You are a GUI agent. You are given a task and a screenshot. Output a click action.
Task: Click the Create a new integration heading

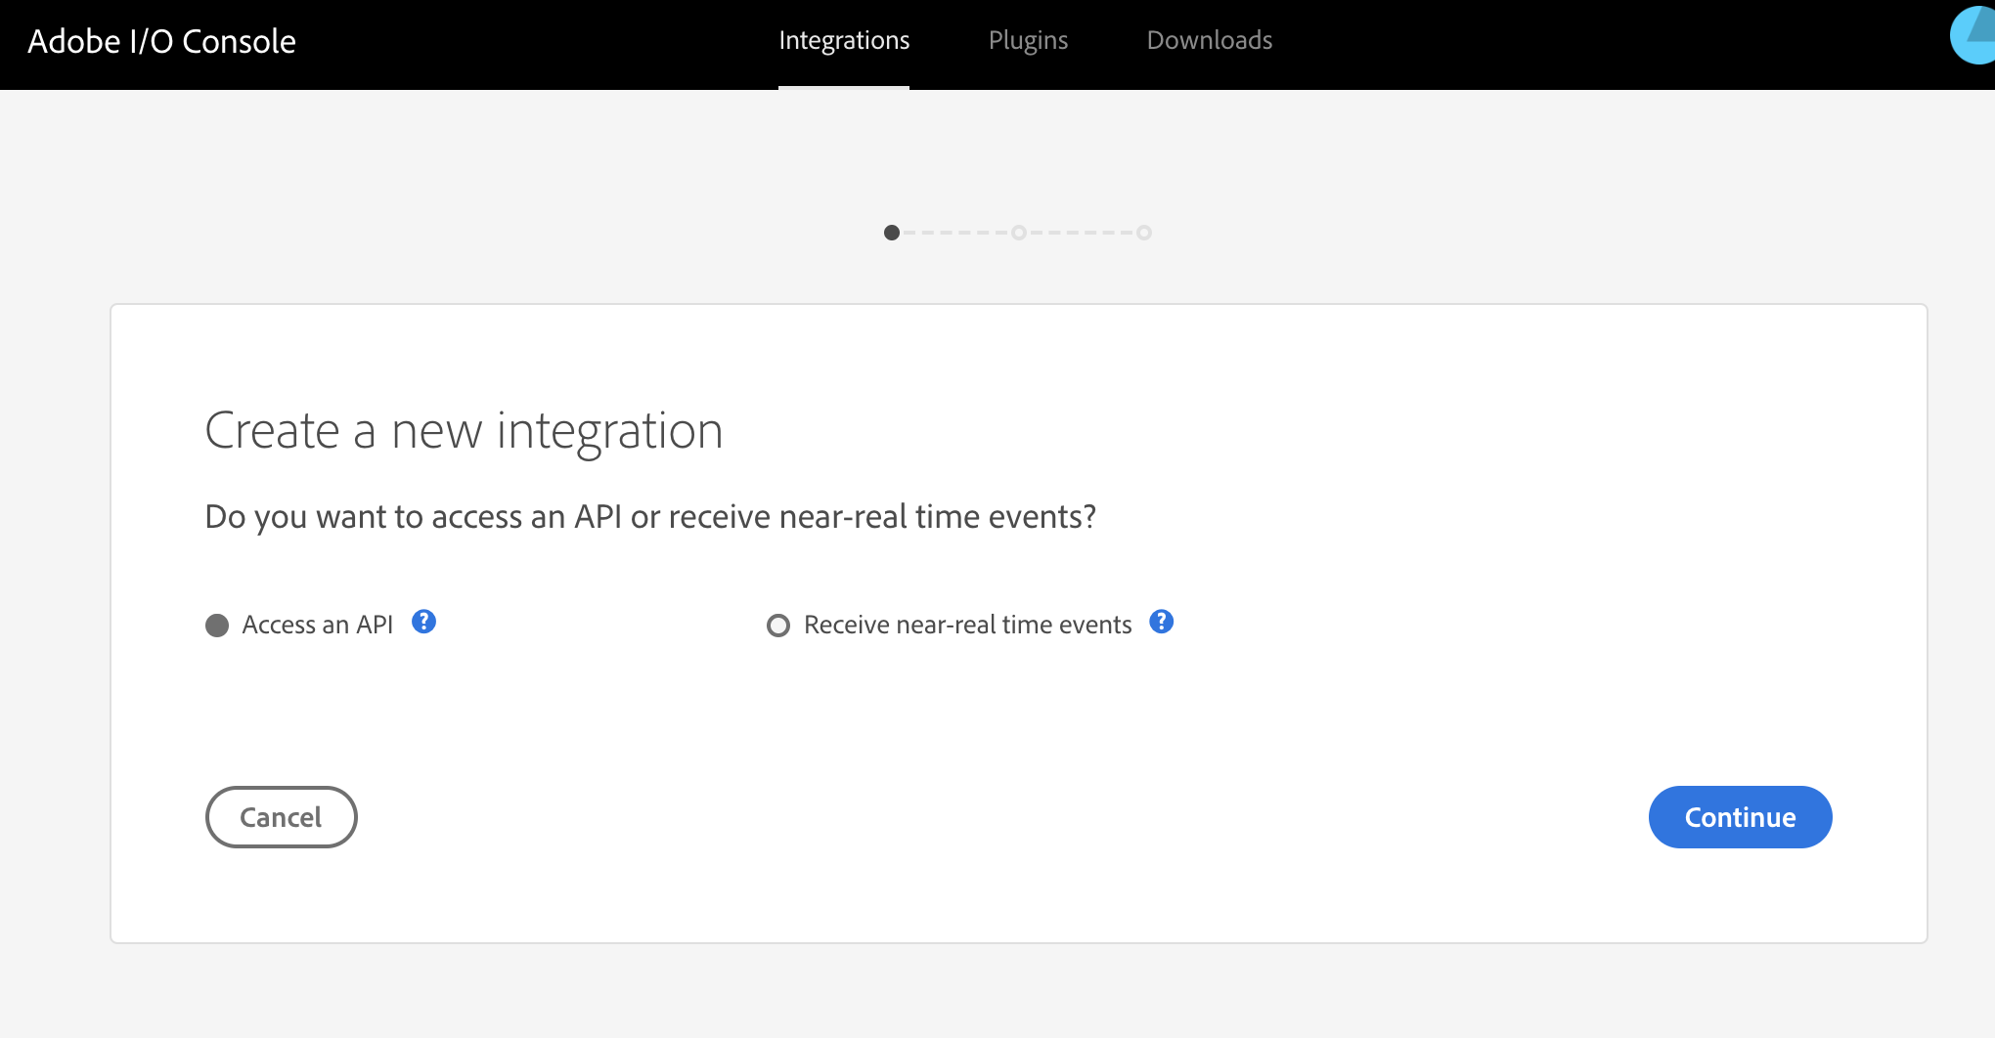click(x=464, y=430)
